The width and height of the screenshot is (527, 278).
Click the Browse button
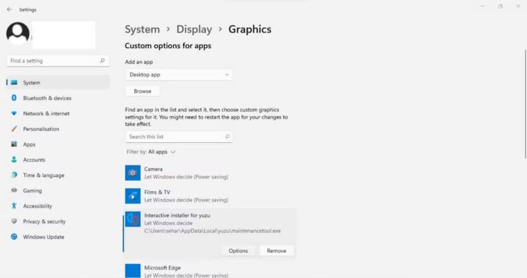pos(142,91)
